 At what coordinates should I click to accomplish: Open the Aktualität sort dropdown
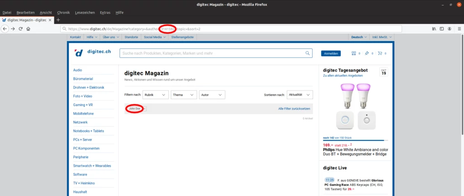click(x=300, y=95)
